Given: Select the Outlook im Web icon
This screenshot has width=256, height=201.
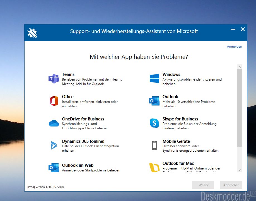Looking at the screenshot, I should pos(54,168).
